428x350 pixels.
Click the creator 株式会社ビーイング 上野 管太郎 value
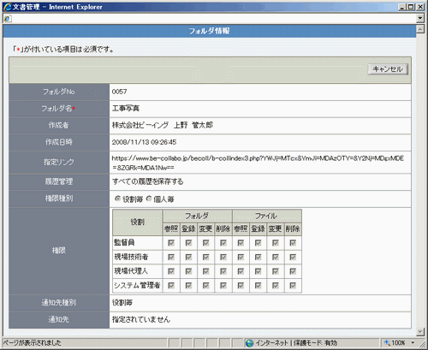[163, 125]
